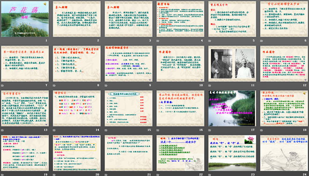Viewport: 309px width, 176px height.
Task: Select slide 10 thumbnail 作者简介
Action: pyautogui.click(x=181, y=64)
